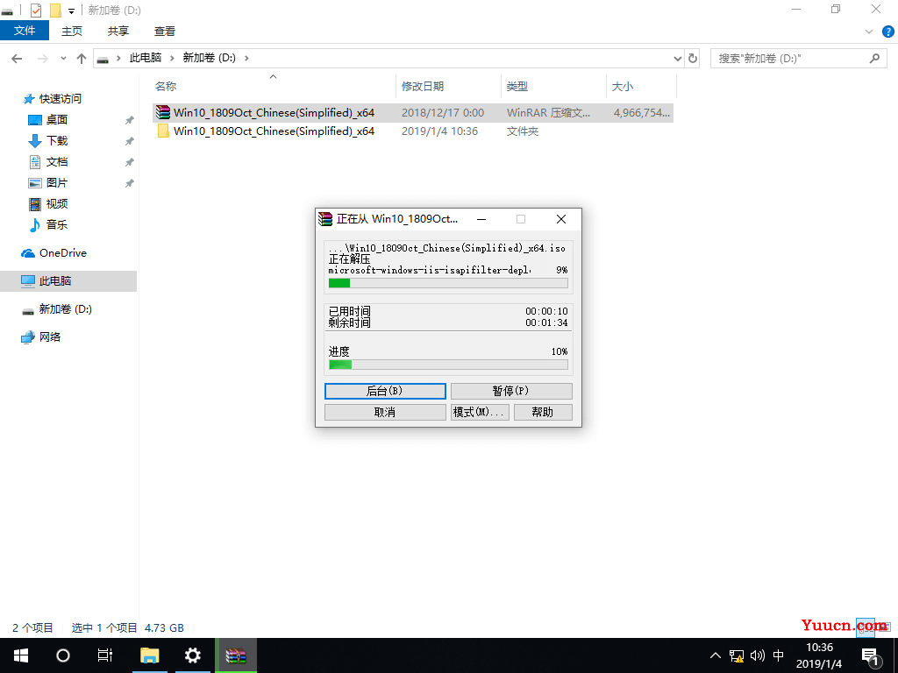Click the overall 进度 progress bar
This screenshot has width=898, height=673.
[x=448, y=365]
